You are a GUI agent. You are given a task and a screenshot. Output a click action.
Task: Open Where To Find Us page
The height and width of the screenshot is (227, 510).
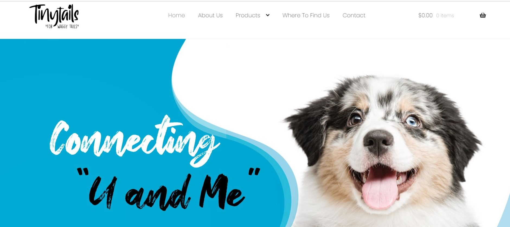[x=306, y=15]
